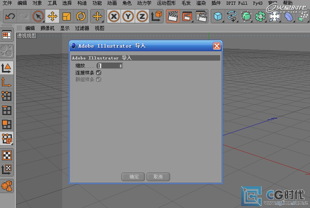Viewport: 310px width, 208px height.
Task: Open the 文件 menu
Action: [7, 3]
